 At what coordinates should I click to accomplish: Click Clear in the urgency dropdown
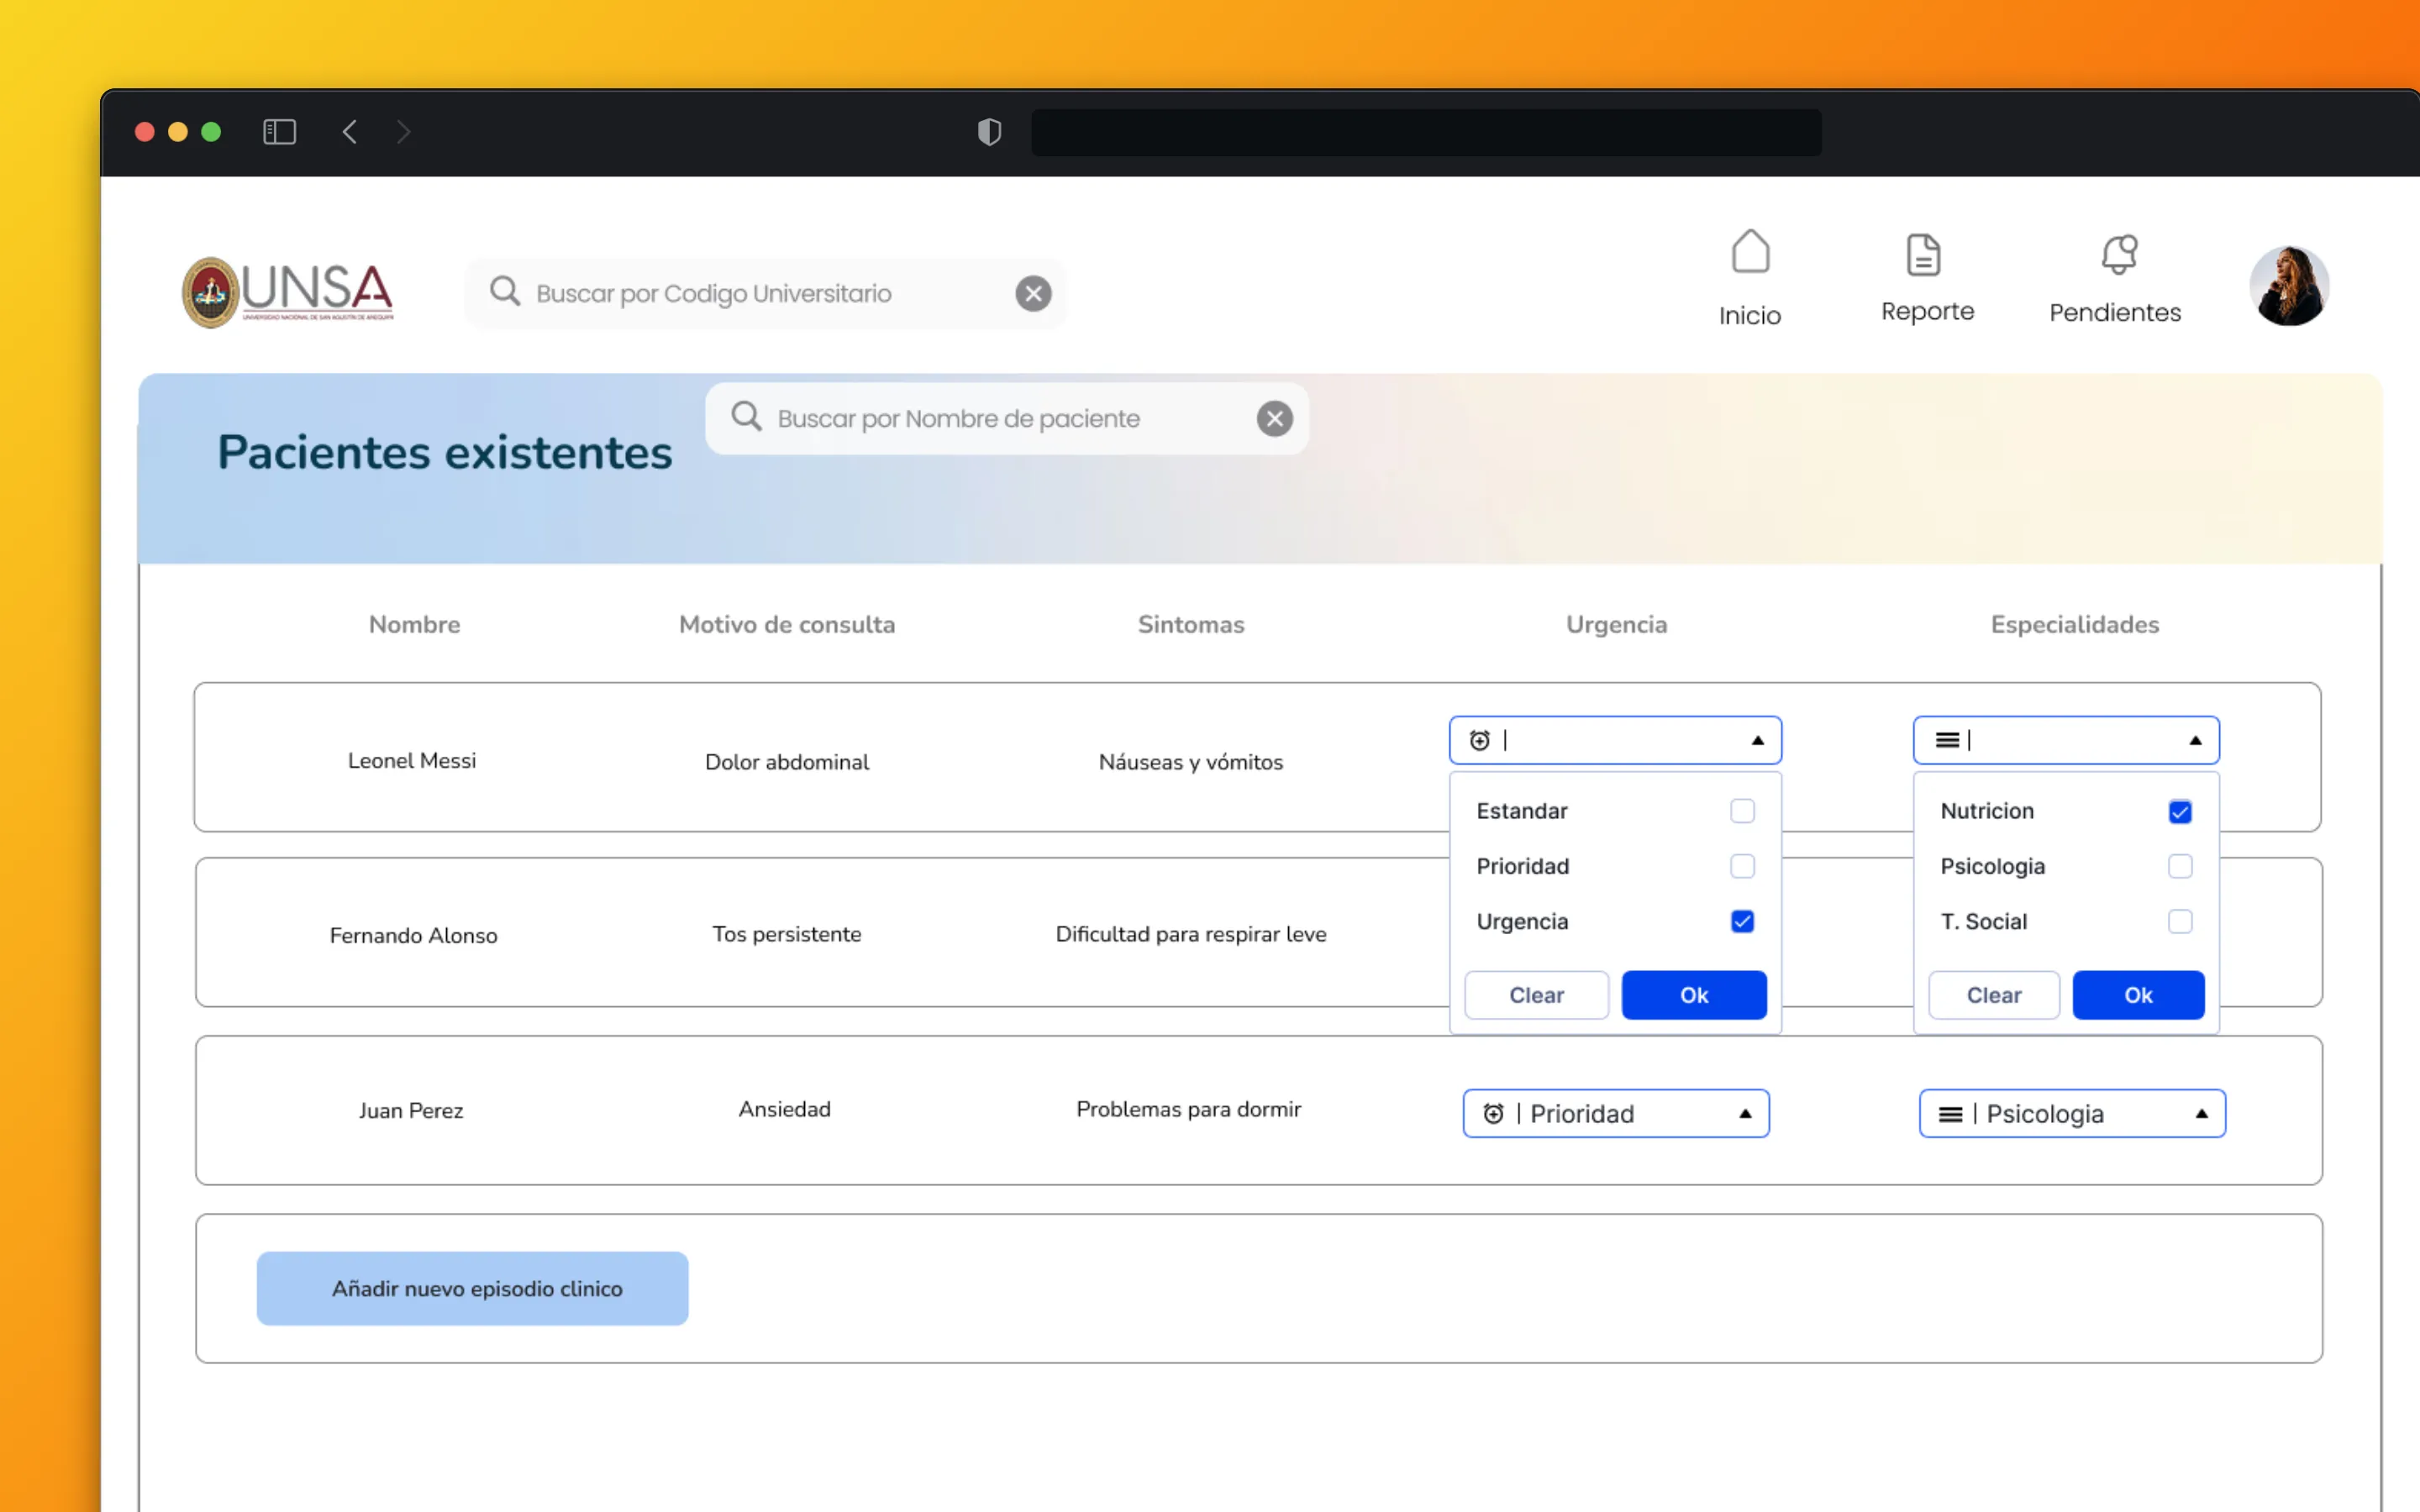tap(1536, 995)
